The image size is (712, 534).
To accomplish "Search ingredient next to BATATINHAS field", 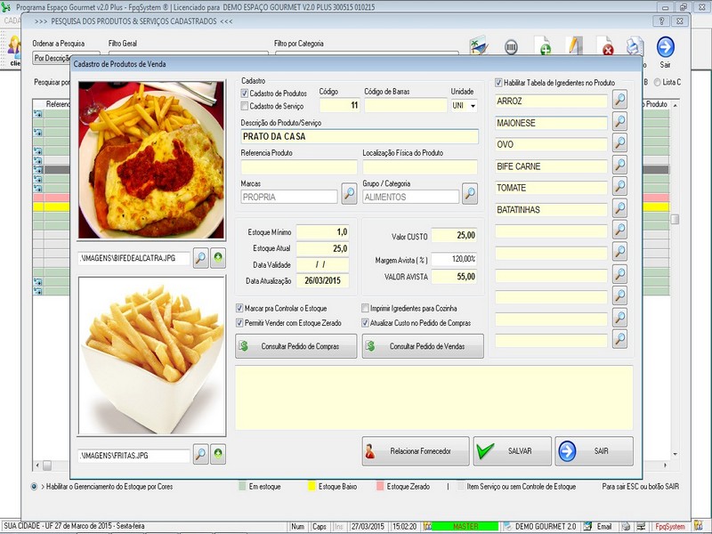I will 619,208.
